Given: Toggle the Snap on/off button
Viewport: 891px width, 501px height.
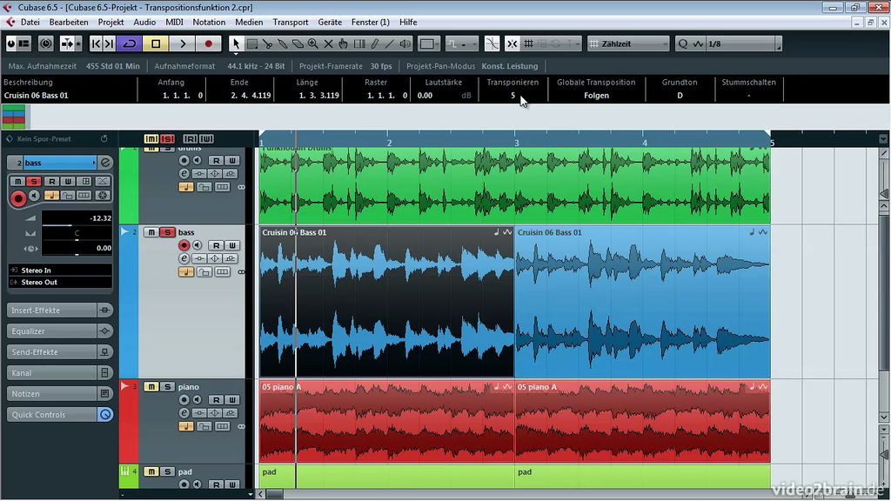Looking at the screenshot, I should coord(512,43).
